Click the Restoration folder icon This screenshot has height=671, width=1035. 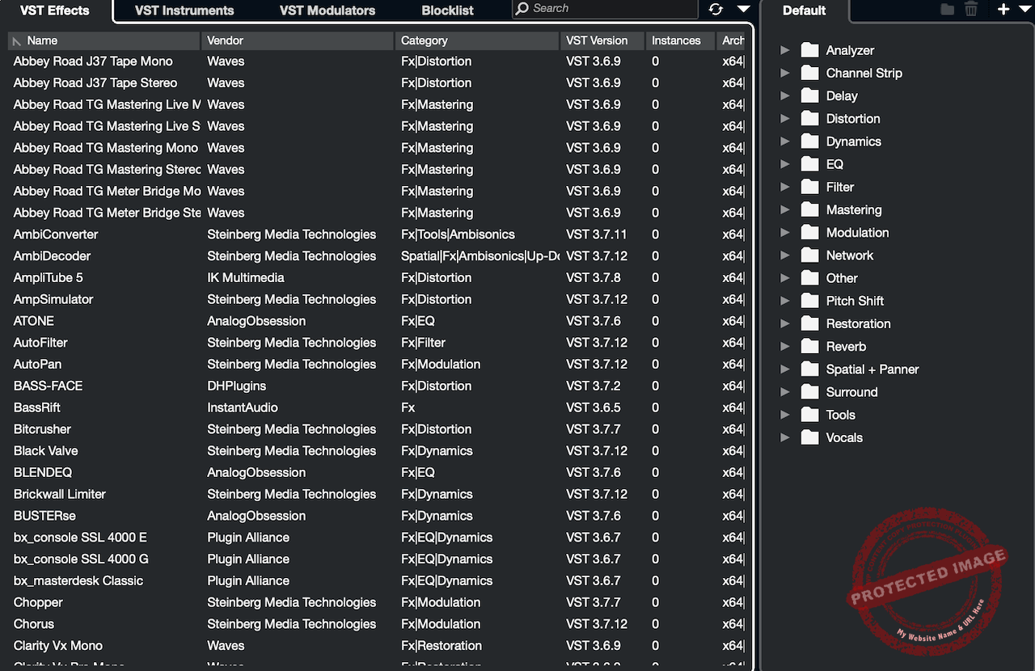pyautogui.click(x=810, y=323)
